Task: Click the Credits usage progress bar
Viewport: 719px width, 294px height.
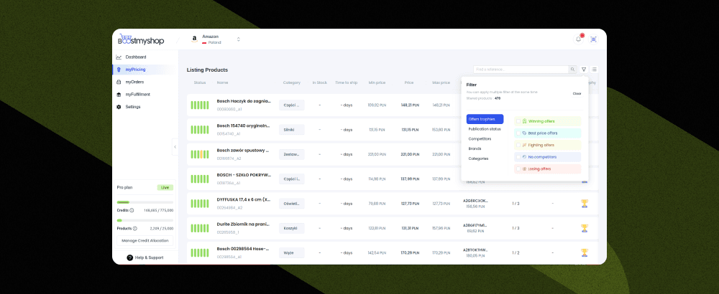Action: coord(145,202)
